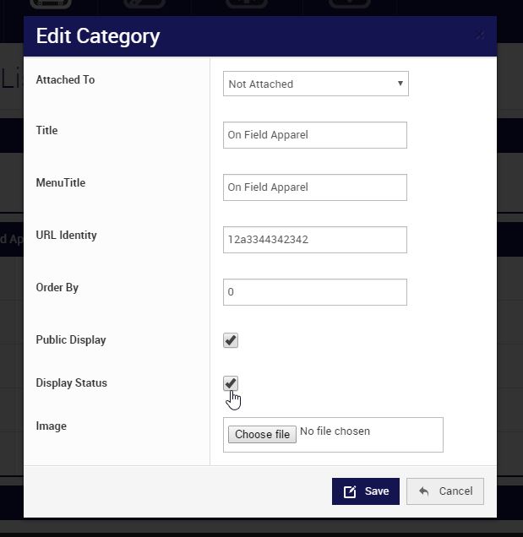Viewport: 523px width, 537px height.
Task: Click the Choose file button
Action: click(x=262, y=434)
